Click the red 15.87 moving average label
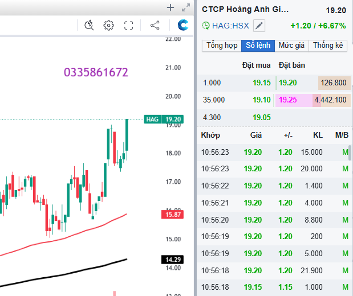The image size is (353, 296). point(172,215)
